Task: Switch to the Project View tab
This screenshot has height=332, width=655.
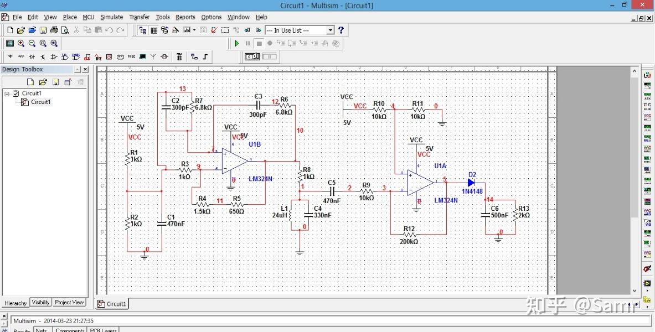Action: click(x=69, y=302)
